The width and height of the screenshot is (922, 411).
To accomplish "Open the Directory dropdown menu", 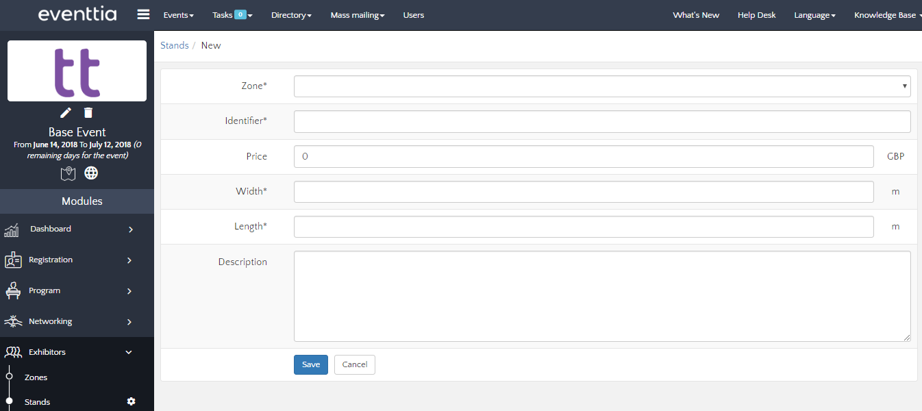I will (x=291, y=15).
